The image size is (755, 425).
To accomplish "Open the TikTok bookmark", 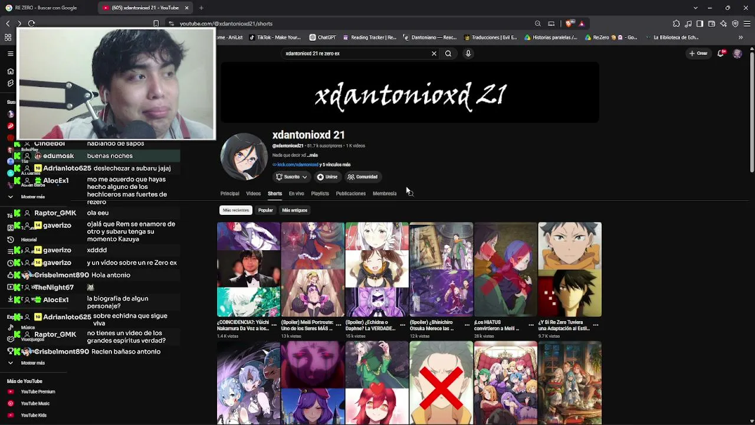I will [275, 37].
